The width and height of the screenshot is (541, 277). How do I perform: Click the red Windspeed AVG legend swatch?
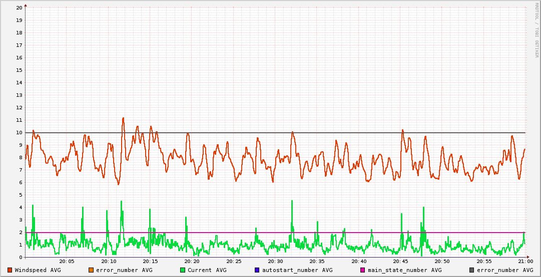click(x=10, y=270)
